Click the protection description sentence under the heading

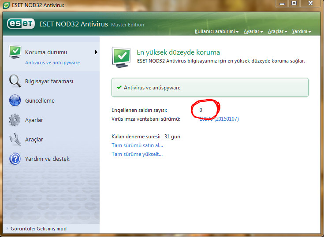221,61
